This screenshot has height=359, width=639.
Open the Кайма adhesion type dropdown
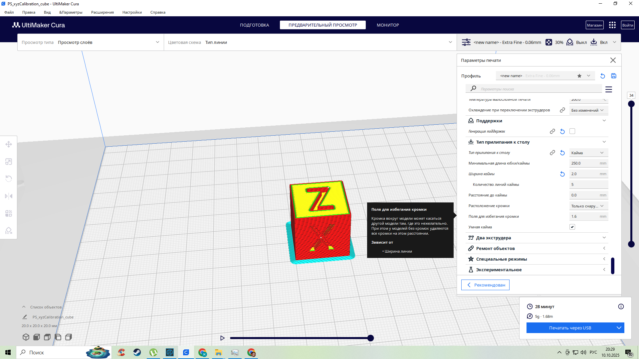[588, 153]
